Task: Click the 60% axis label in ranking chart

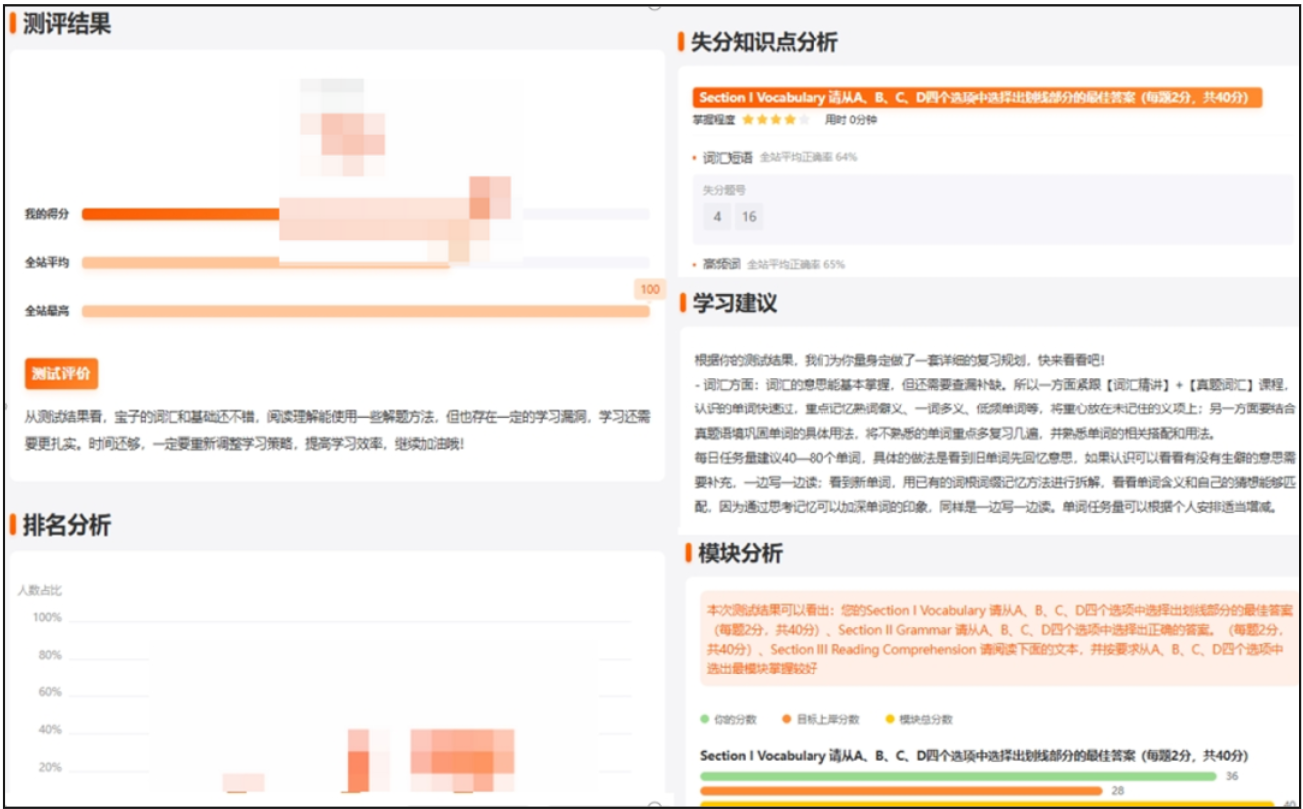Action: pyautogui.click(x=49, y=692)
